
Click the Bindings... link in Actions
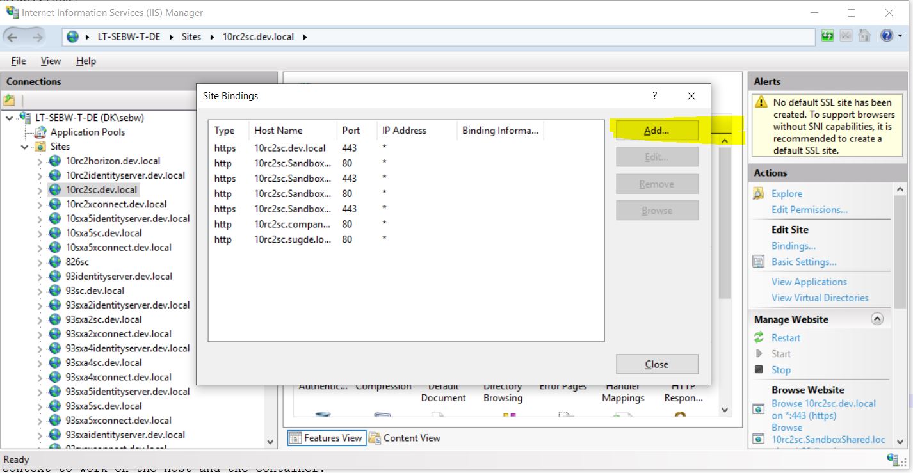(x=793, y=246)
